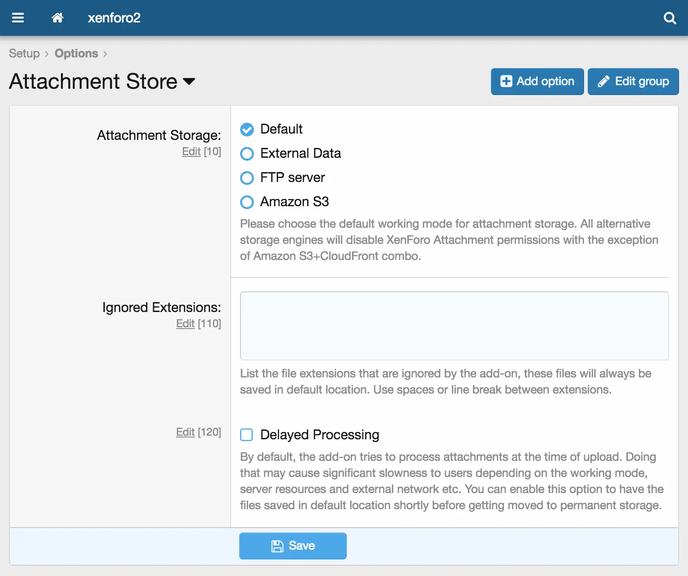The image size is (688, 576).
Task: Navigate to Options breadcrumb
Action: (76, 53)
